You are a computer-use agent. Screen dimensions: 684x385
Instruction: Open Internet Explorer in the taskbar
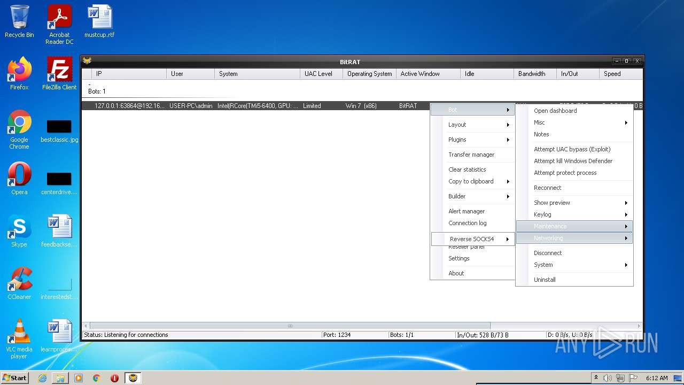point(42,378)
